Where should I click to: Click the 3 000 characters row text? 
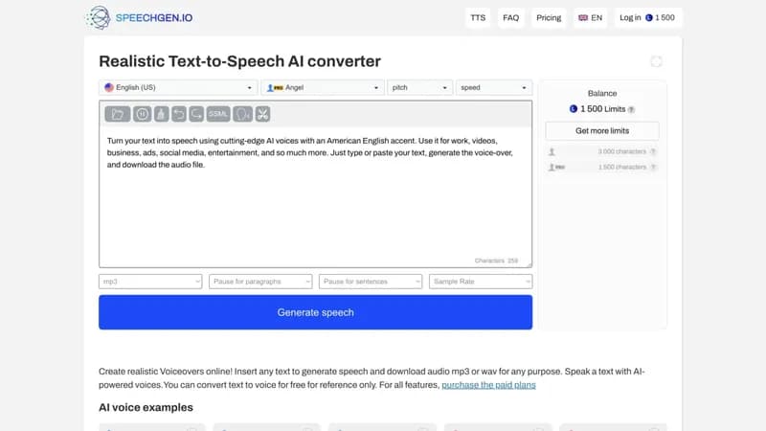click(x=621, y=151)
